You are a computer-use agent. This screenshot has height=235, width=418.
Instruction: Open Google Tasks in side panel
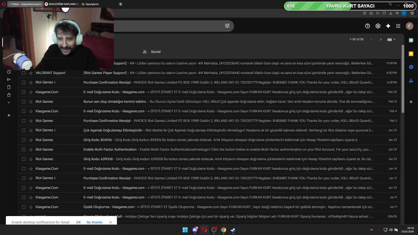411,67
